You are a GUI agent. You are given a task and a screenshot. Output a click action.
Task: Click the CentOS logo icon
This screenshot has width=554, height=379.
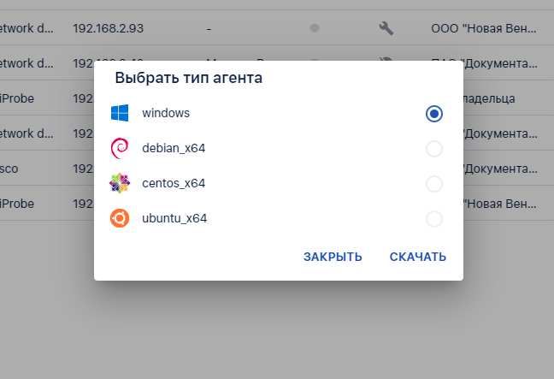coord(120,183)
